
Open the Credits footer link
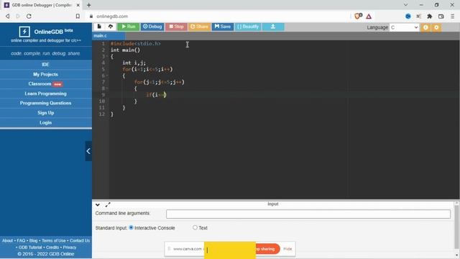click(x=52, y=247)
